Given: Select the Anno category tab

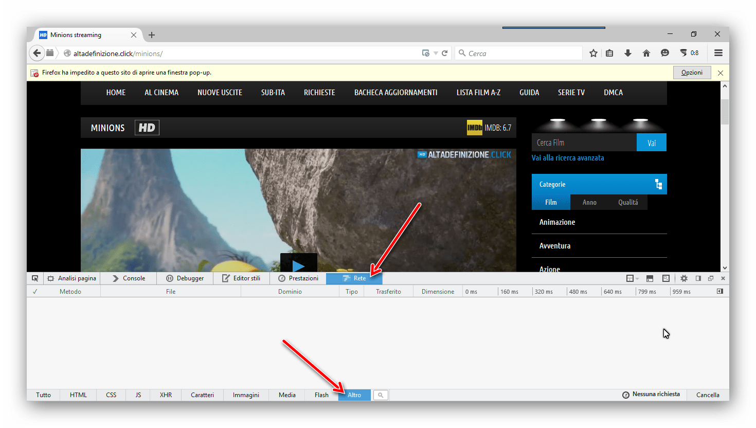Looking at the screenshot, I should [x=589, y=202].
